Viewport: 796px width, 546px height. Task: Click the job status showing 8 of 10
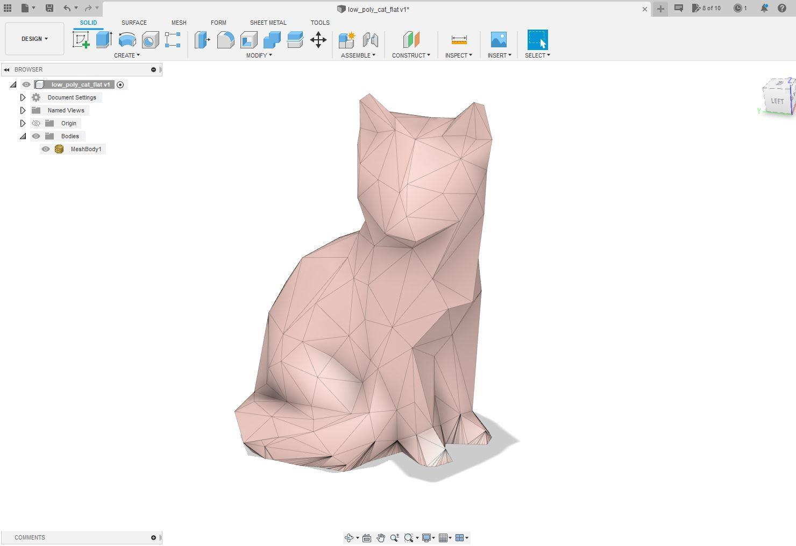coord(706,9)
